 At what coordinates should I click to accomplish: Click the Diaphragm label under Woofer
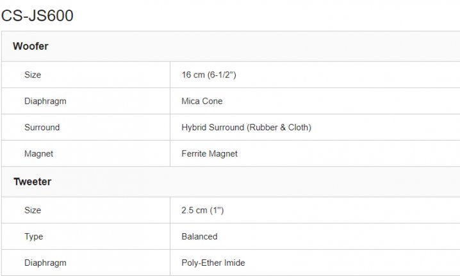[45, 101]
